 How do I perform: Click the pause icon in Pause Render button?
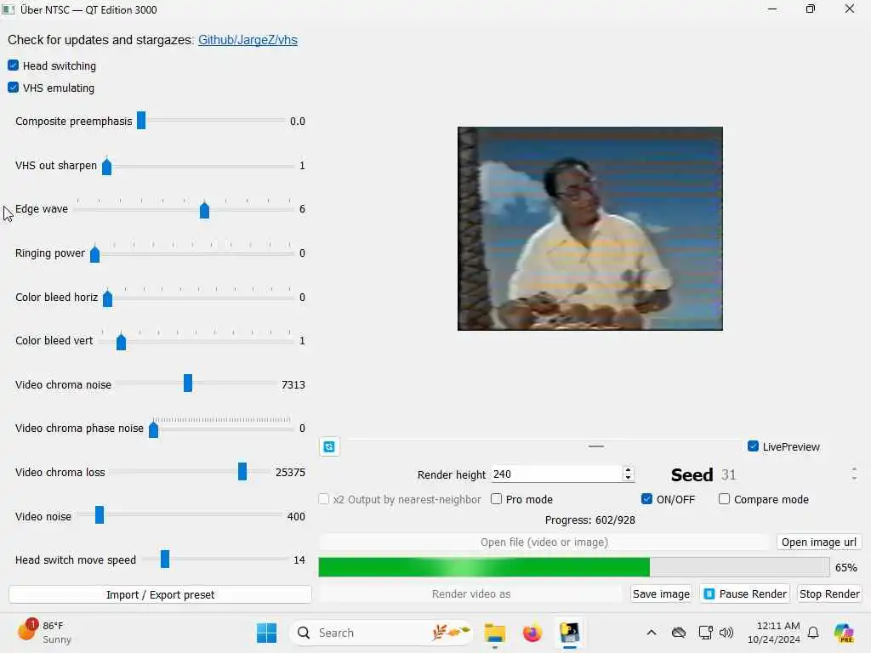coord(709,594)
